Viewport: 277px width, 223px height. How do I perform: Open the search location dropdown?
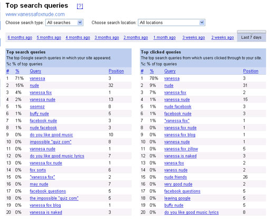pyautogui.click(x=171, y=23)
